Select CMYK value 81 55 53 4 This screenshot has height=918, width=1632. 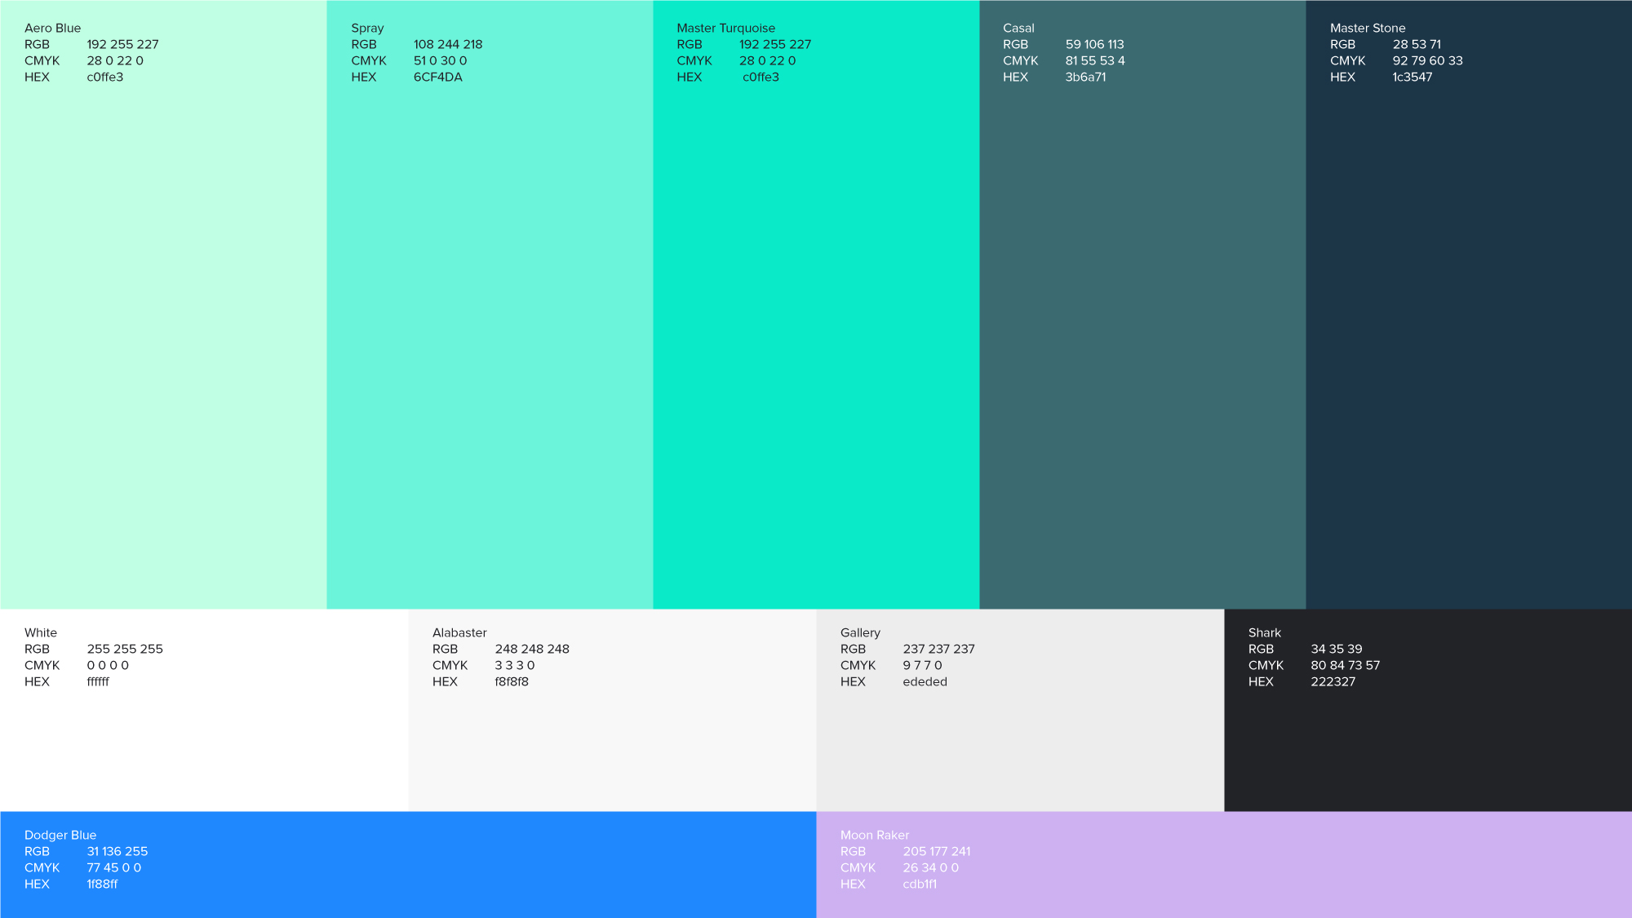point(1095,60)
